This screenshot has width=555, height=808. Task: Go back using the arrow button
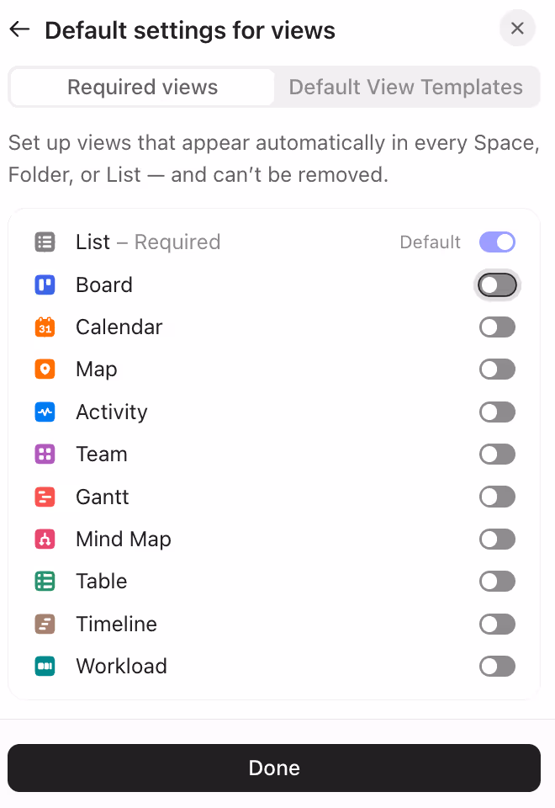pos(18,29)
